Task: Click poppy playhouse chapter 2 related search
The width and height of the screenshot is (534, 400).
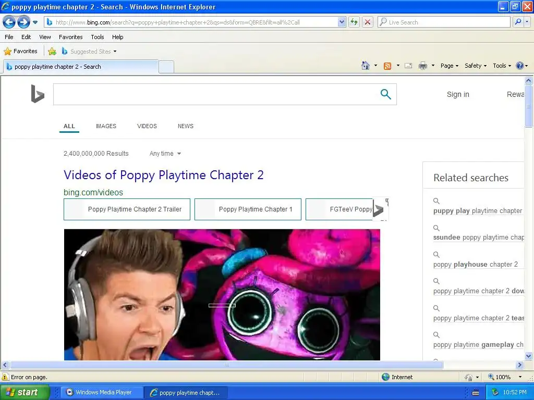Action: coord(476,264)
